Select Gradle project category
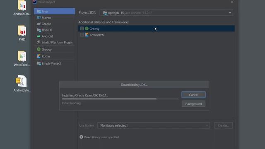 tap(54, 24)
